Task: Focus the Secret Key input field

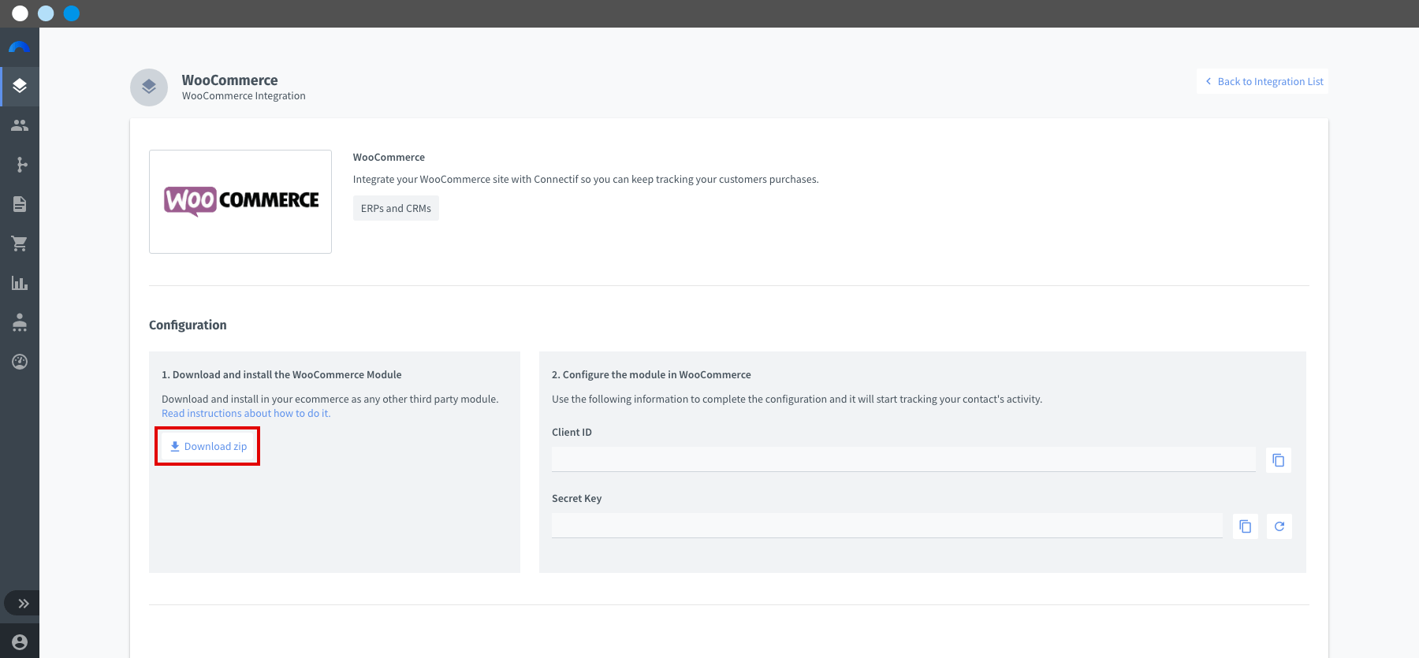Action: click(x=887, y=526)
